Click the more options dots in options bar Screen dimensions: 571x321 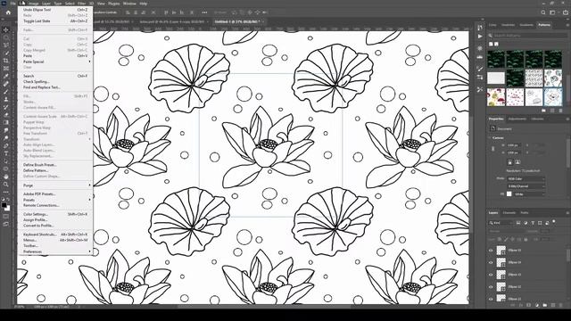[204, 12]
